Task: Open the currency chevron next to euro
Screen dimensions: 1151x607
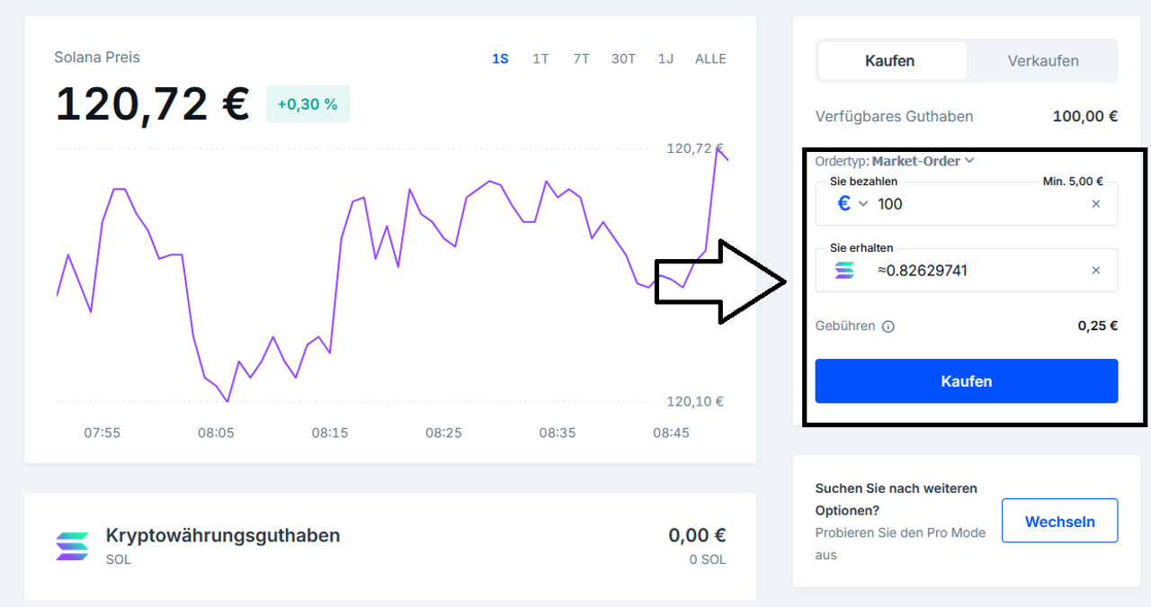Action: coord(863,204)
